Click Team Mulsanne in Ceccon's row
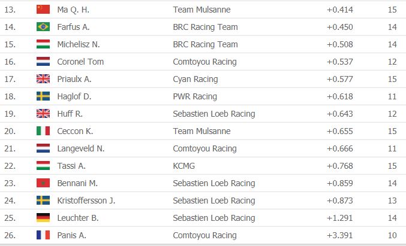The width and height of the screenshot is (406, 246). pyautogui.click(x=201, y=131)
